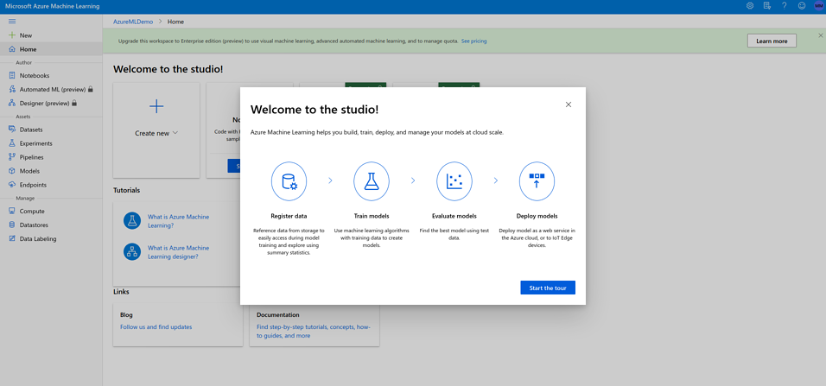Open Compute under the Manage section

[32, 211]
